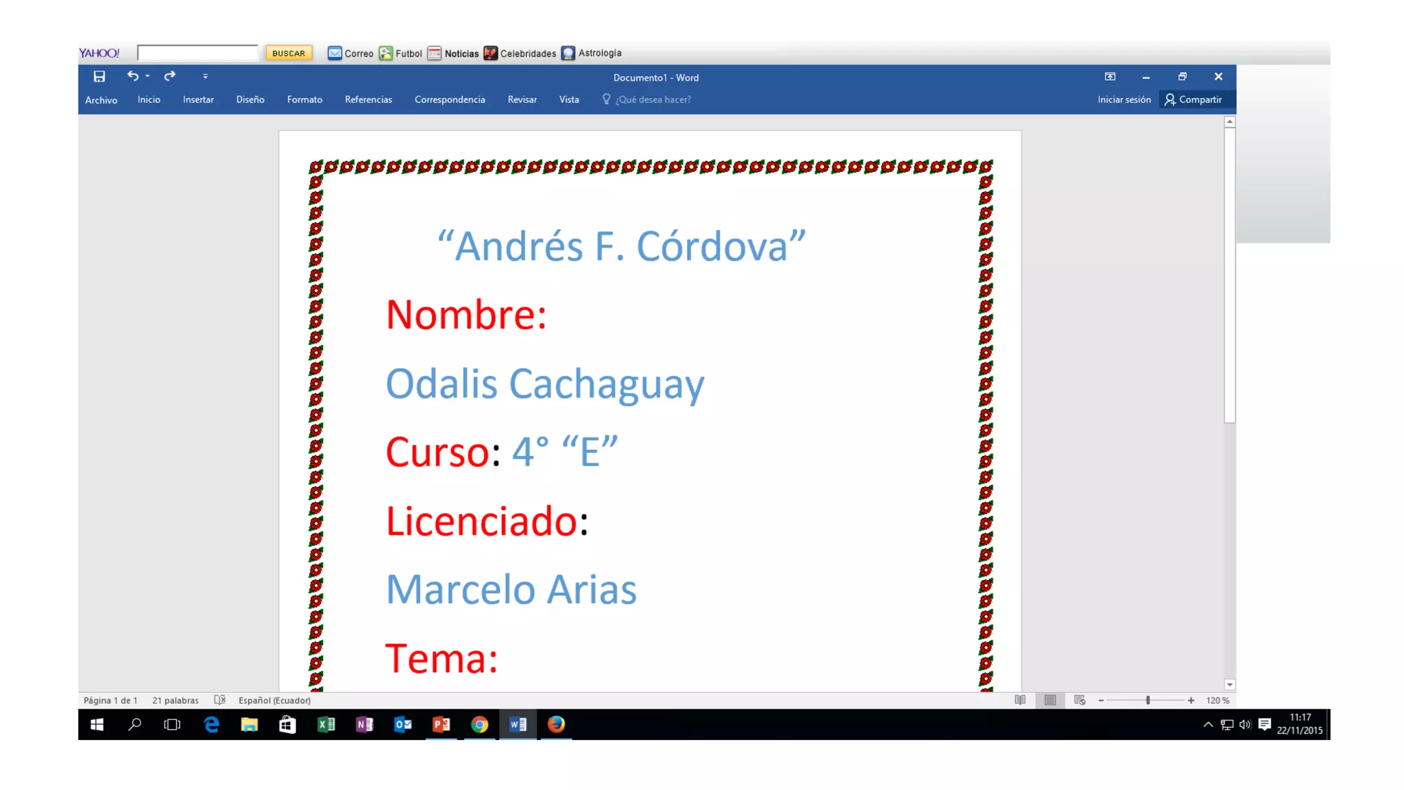Switch to Print Layout view
This screenshot has height=790, width=1404.
coord(1050,700)
